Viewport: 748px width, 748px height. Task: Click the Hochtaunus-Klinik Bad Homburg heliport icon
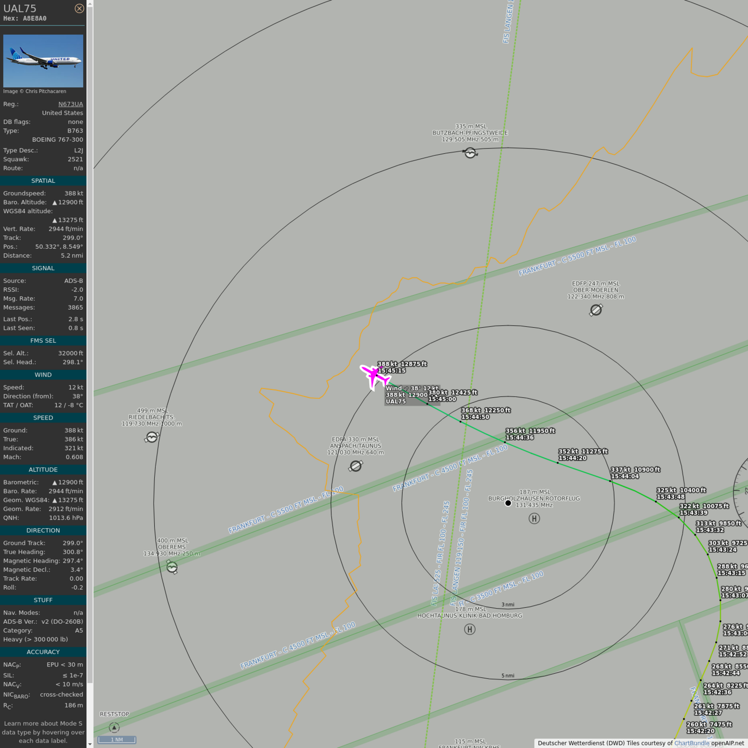(x=470, y=630)
